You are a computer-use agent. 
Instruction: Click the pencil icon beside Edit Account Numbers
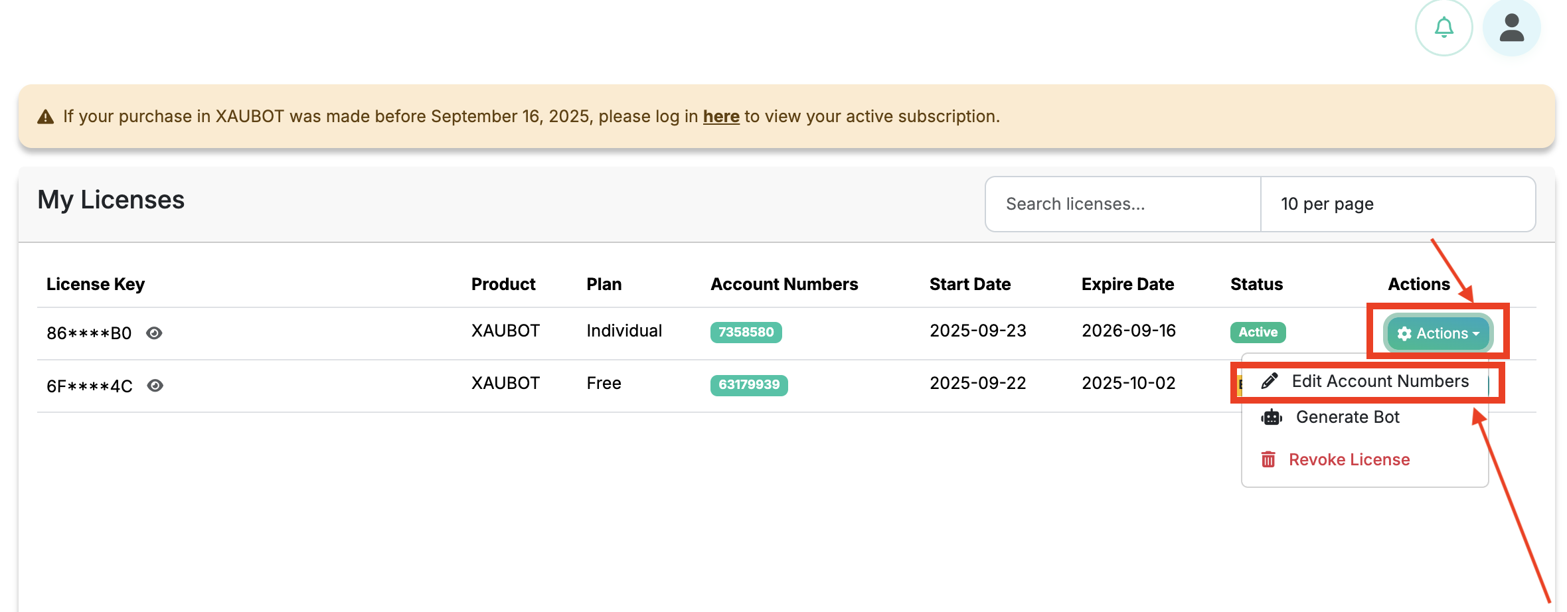click(1269, 381)
